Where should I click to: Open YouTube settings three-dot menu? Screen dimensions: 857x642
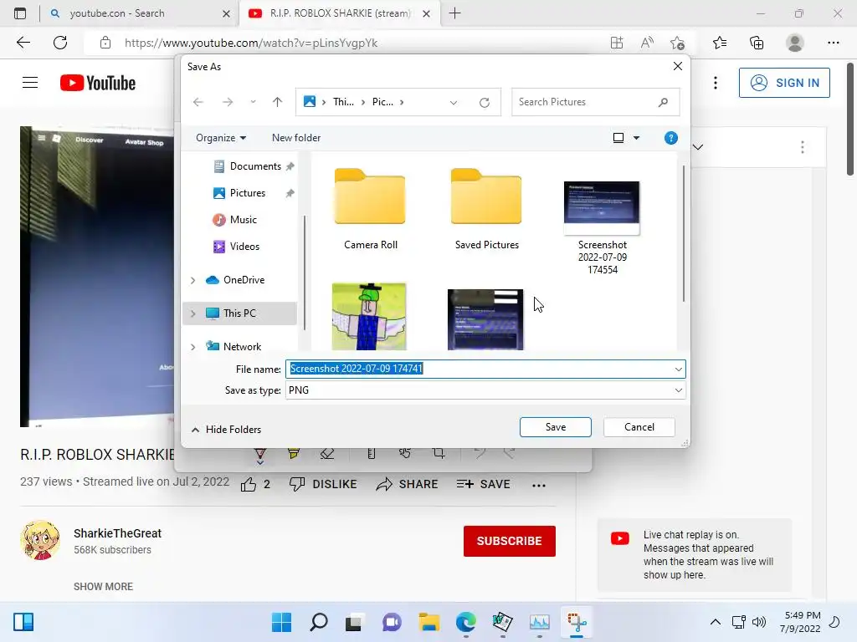click(x=715, y=83)
